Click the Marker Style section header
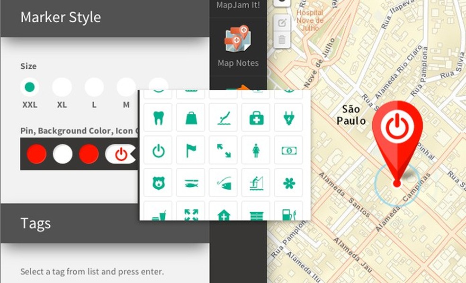Viewport: 466px width, 283px height. (x=105, y=18)
